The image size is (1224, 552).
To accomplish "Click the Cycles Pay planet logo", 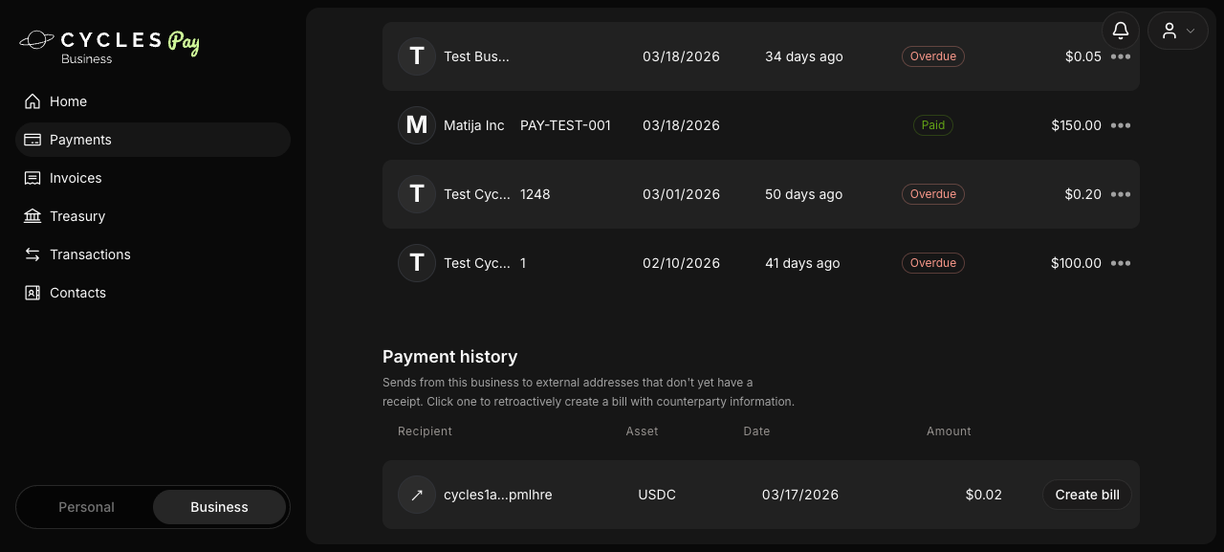I will tap(36, 40).
